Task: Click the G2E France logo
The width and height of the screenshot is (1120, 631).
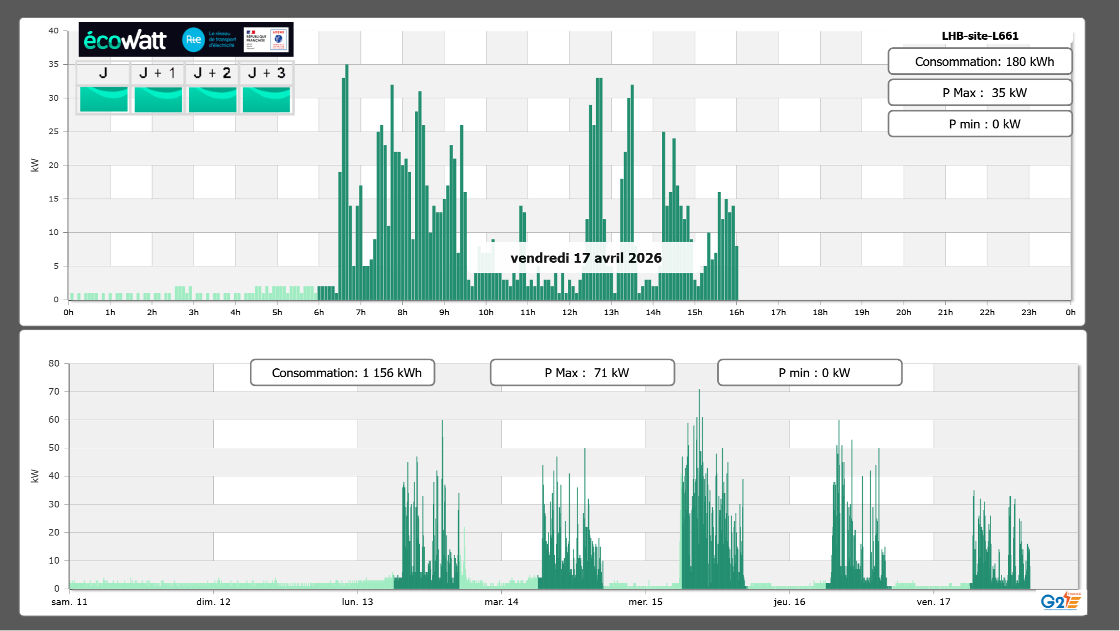Action: 1061,601
